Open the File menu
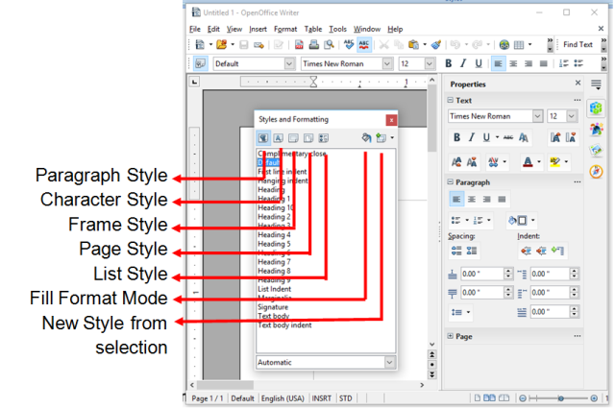This screenshot has width=615, height=408. pos(194,29)
